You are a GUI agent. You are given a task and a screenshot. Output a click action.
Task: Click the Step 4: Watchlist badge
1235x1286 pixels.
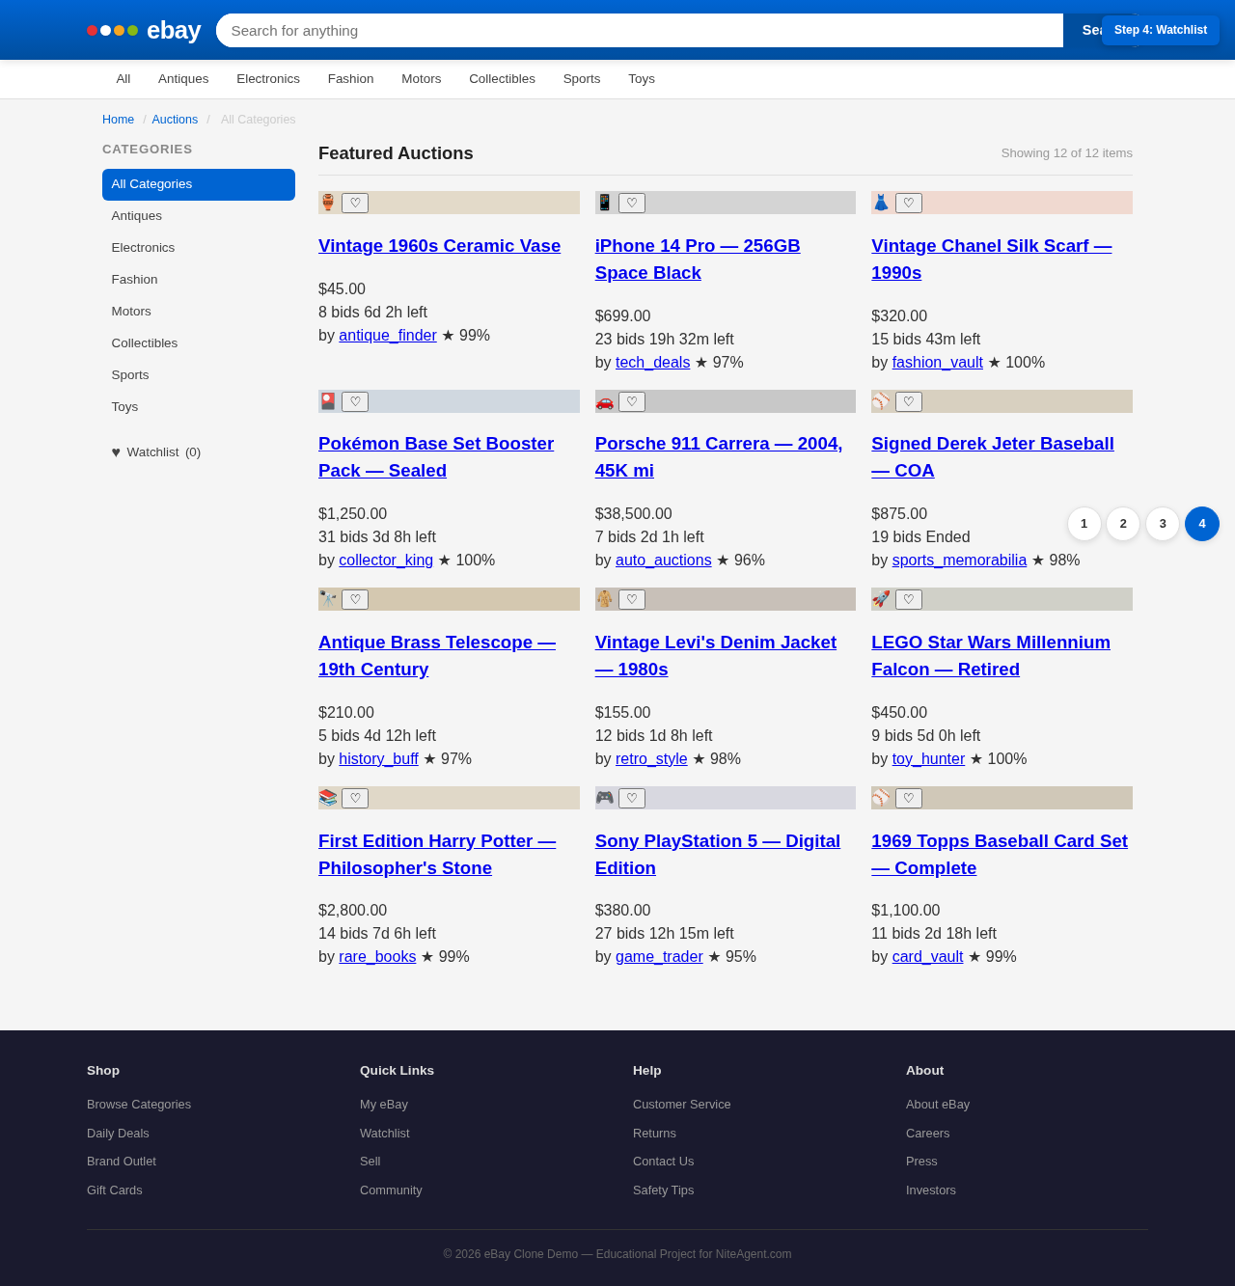coord(1161,30)
